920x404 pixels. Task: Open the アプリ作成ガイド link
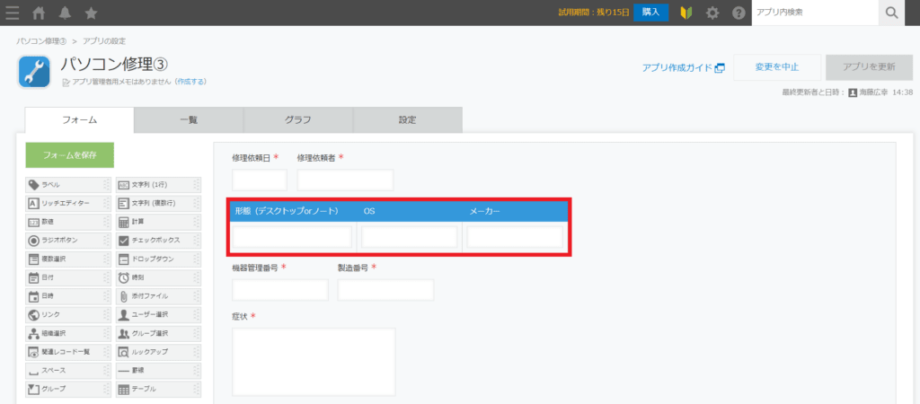click(683, 67)
